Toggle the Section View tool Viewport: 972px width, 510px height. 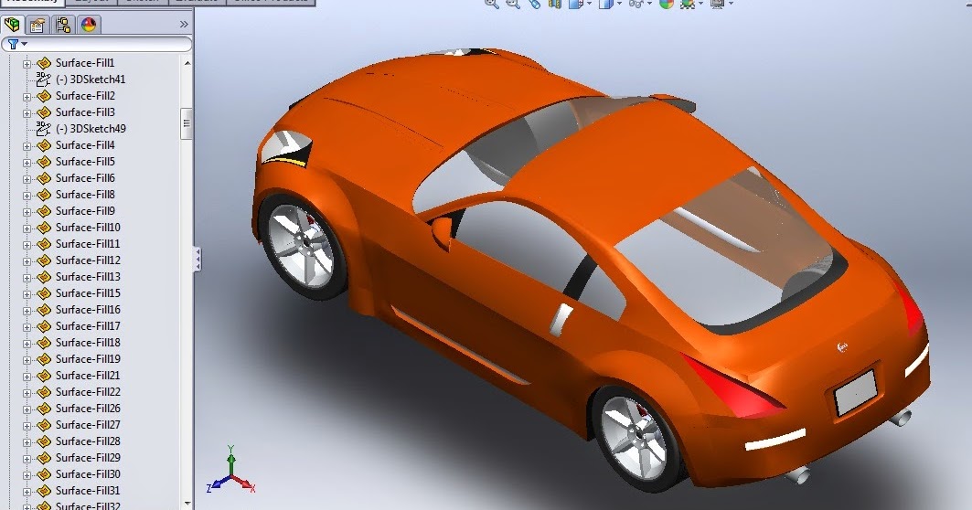(555, 3)
